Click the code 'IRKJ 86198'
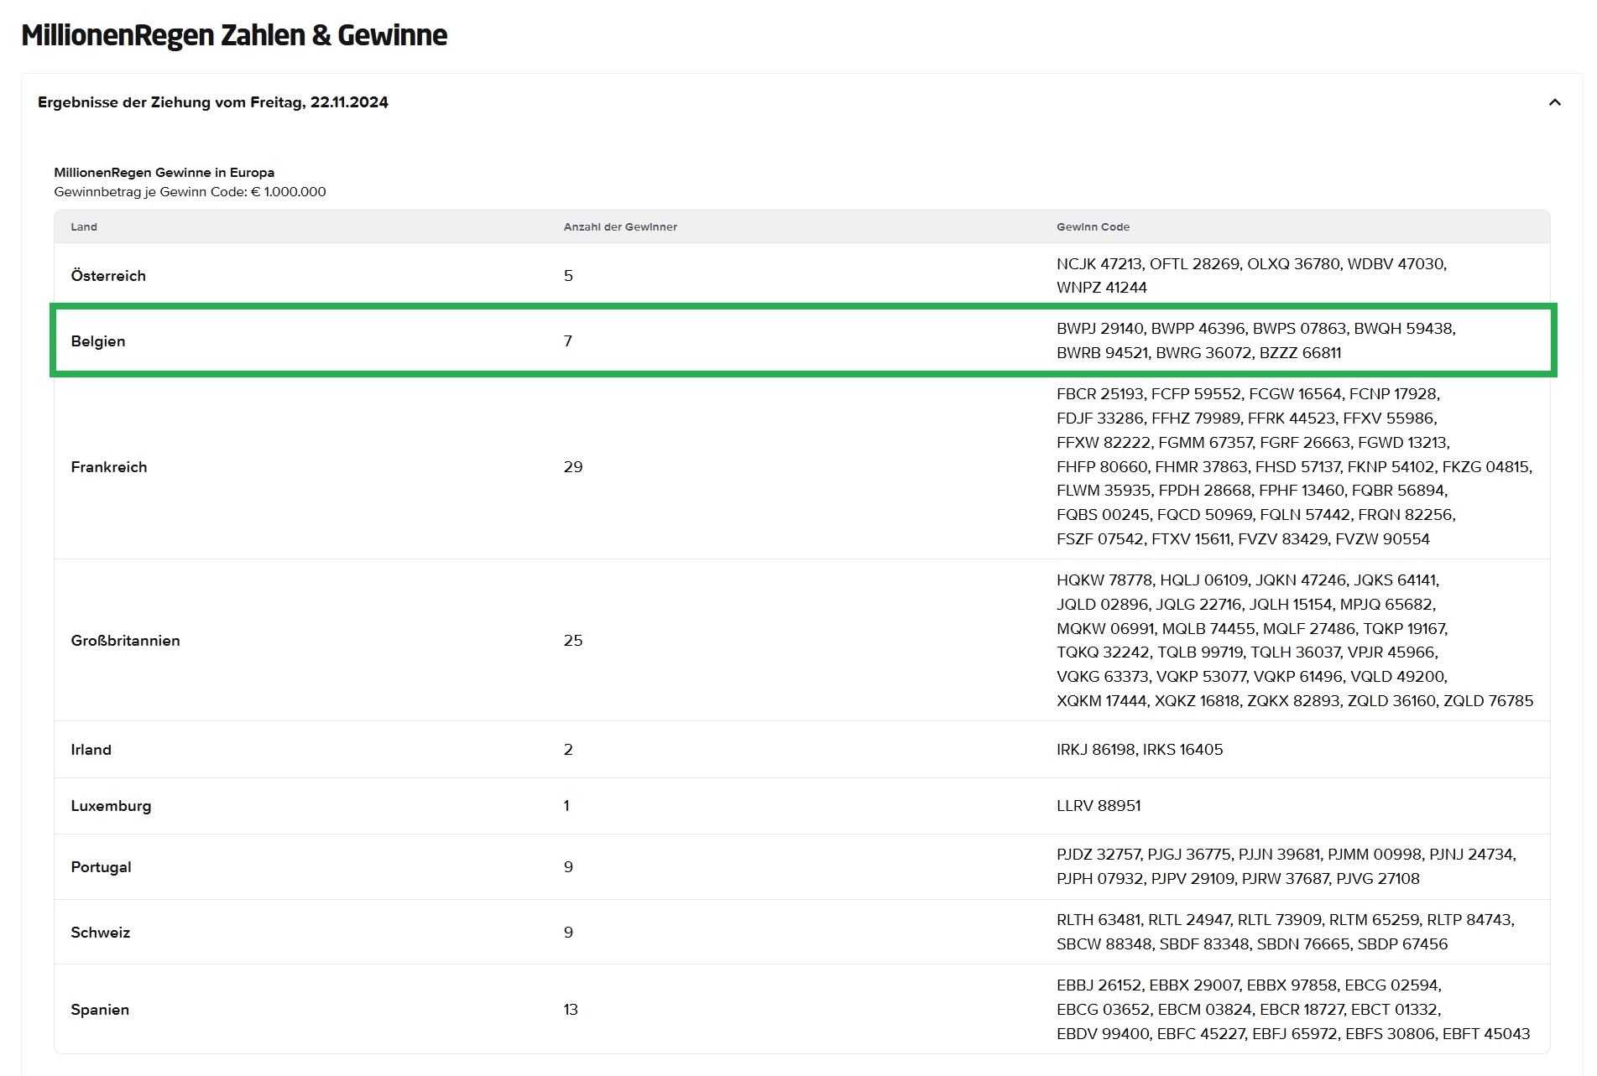Viewport: 1597px width, 1076px height. pos(1095,750)
